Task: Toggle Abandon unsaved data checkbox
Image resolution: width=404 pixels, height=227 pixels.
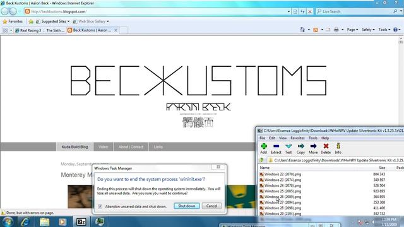Action: pyautogui.click(x=100, y=206)
